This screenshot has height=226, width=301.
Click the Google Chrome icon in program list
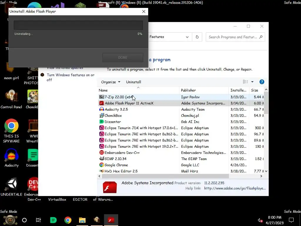click(x=101, y=165)
